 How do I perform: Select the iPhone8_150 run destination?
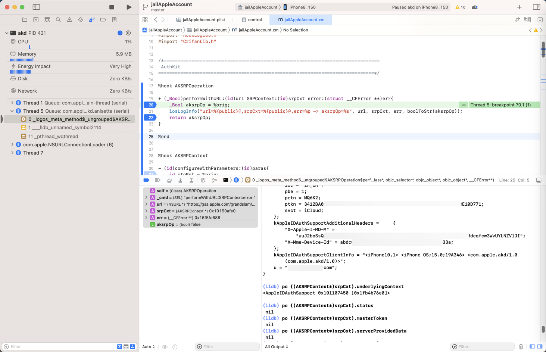coord(299,7)
